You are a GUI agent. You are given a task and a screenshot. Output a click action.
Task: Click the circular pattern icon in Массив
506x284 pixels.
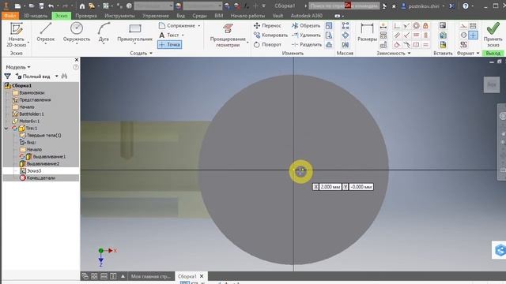pyautogui.click(x=346, y=35)
